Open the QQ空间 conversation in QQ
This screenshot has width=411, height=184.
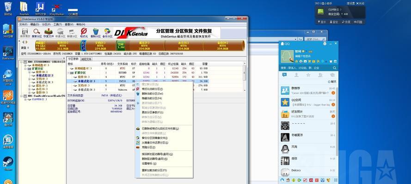(x=308, y=102)
